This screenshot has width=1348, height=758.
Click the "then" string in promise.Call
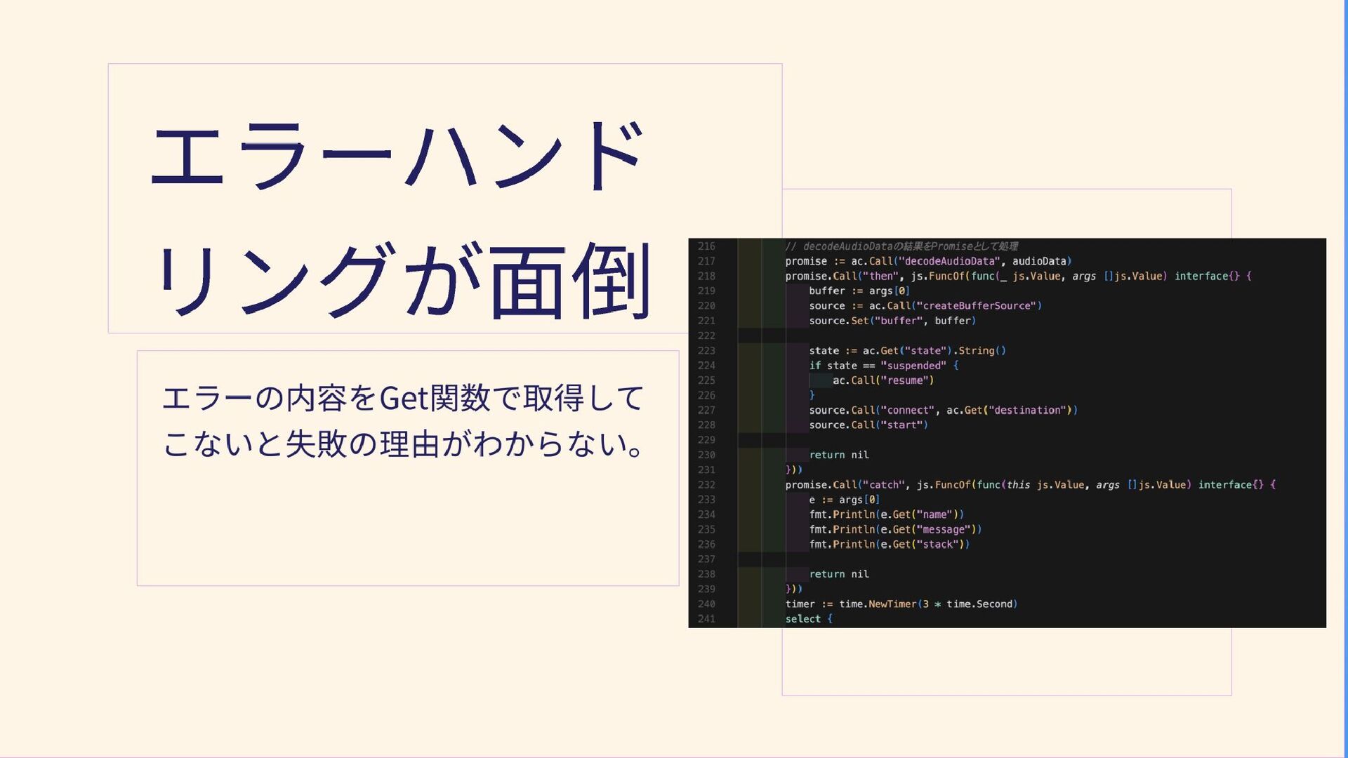tap(880, 277)
